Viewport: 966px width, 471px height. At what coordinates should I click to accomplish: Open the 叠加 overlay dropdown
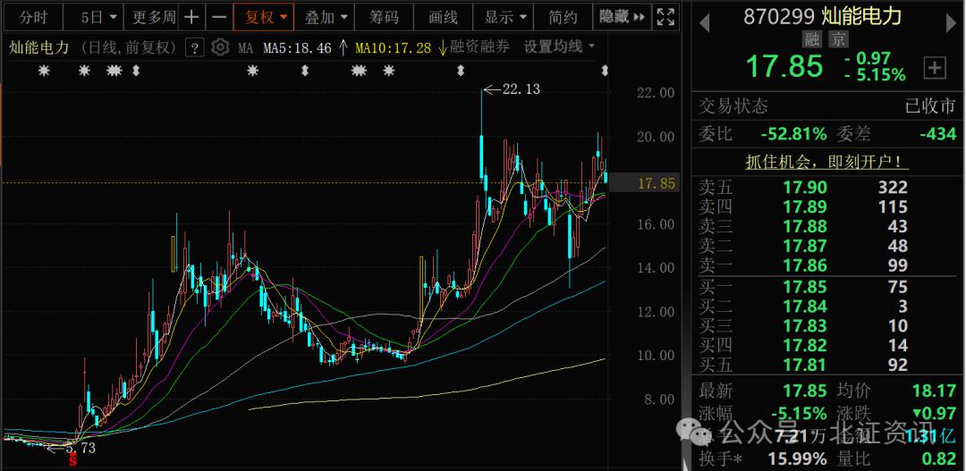pos(326,17)
